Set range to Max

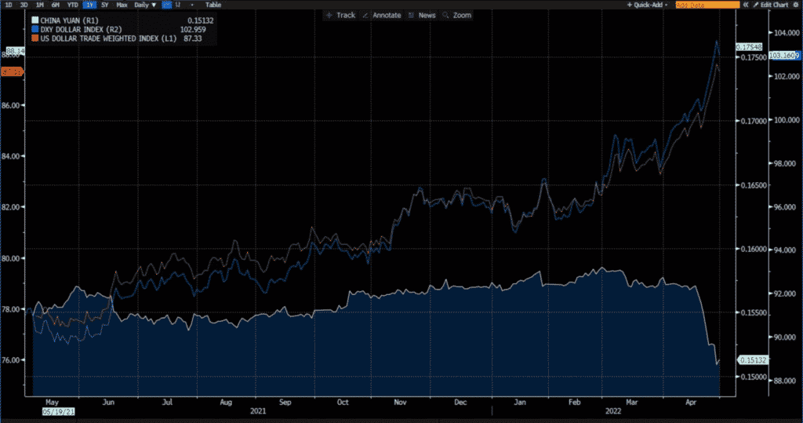tap(122, 5)
